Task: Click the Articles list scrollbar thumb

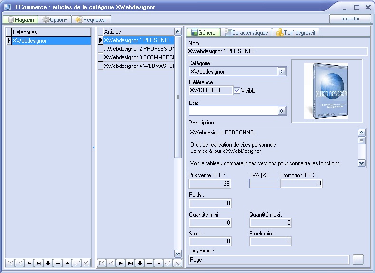Action: coord(178,97)
